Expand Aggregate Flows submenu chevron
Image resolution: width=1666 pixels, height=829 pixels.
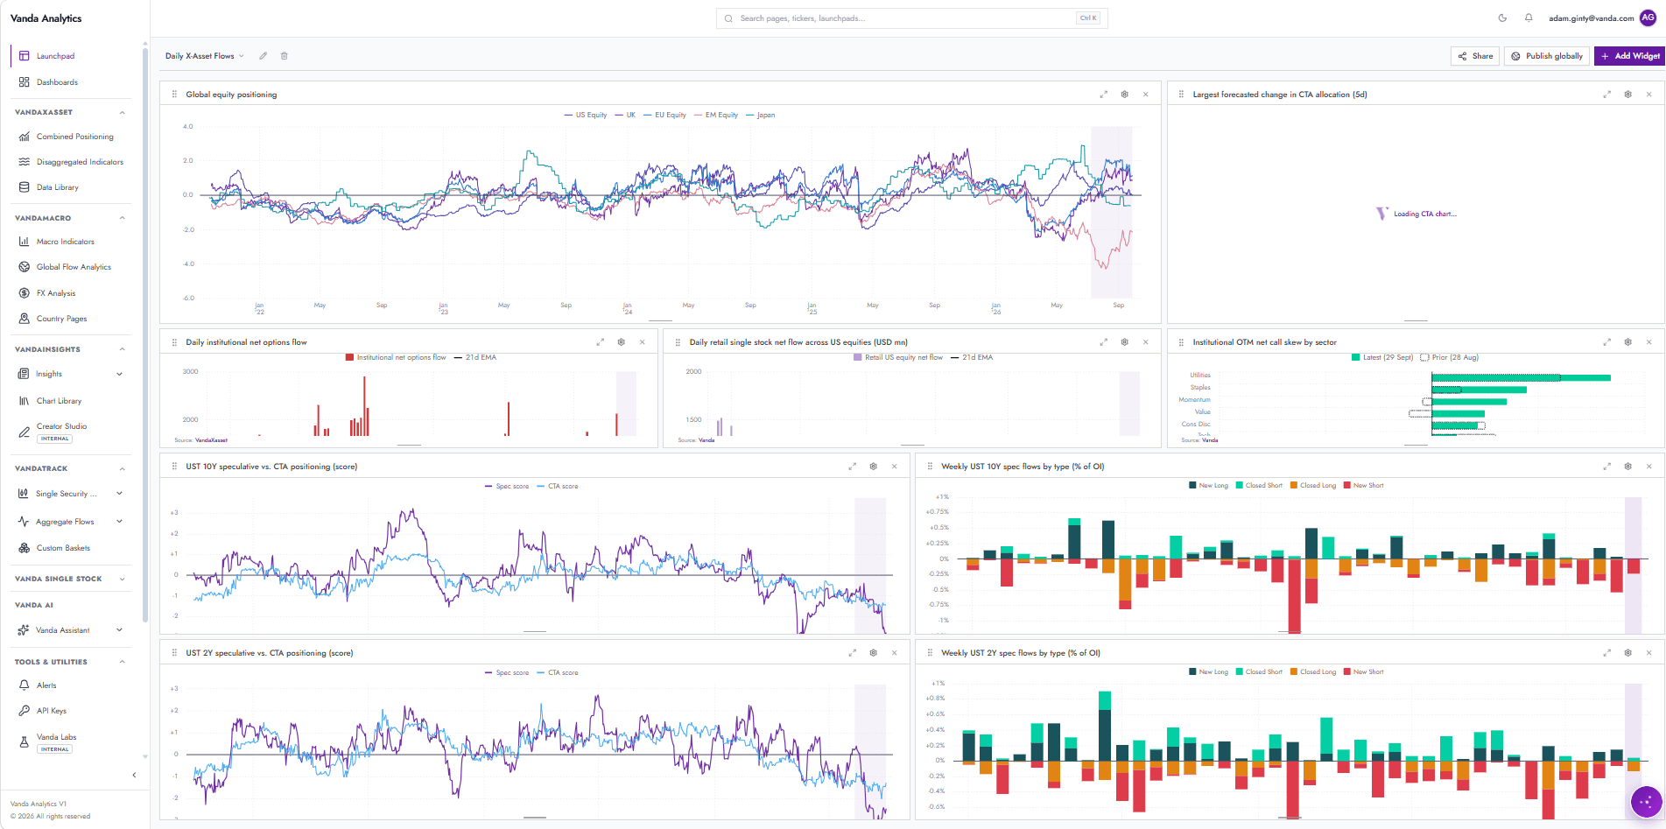[119, 522]
